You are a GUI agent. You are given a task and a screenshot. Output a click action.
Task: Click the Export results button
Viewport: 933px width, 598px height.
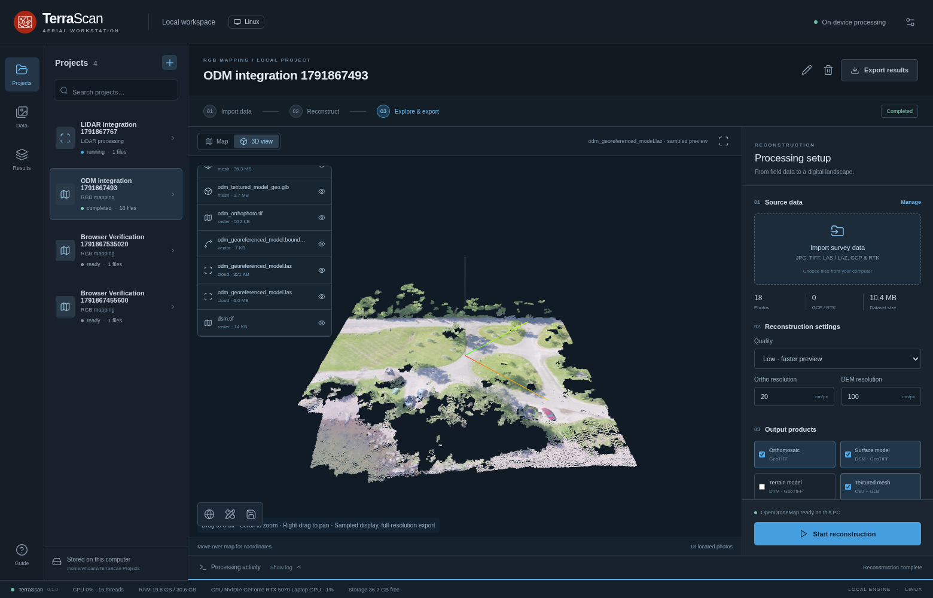tap(879, 70)
